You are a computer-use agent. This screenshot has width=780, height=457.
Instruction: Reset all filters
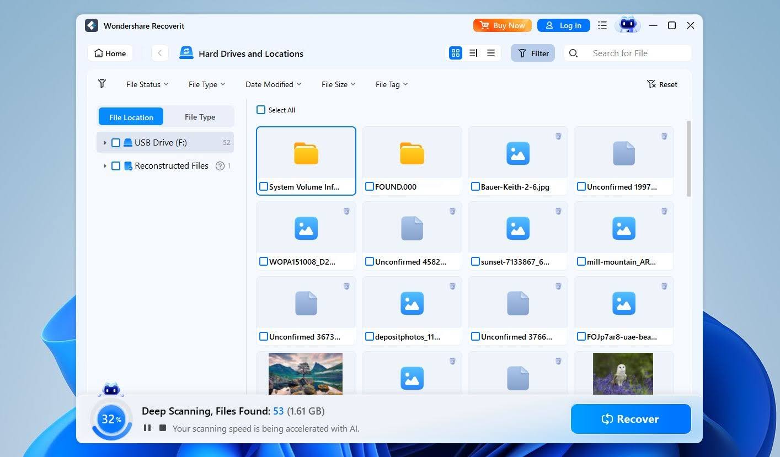click(x=662, y=84)
